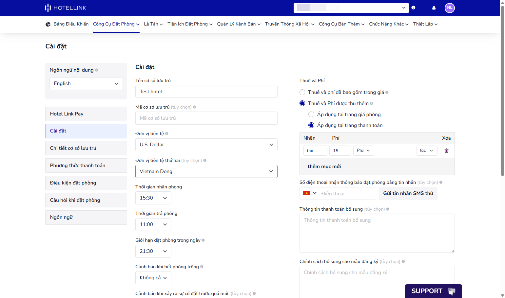Open the 15:30 check-in time dropdown
505x298 pixels.
tap(153, 198)
